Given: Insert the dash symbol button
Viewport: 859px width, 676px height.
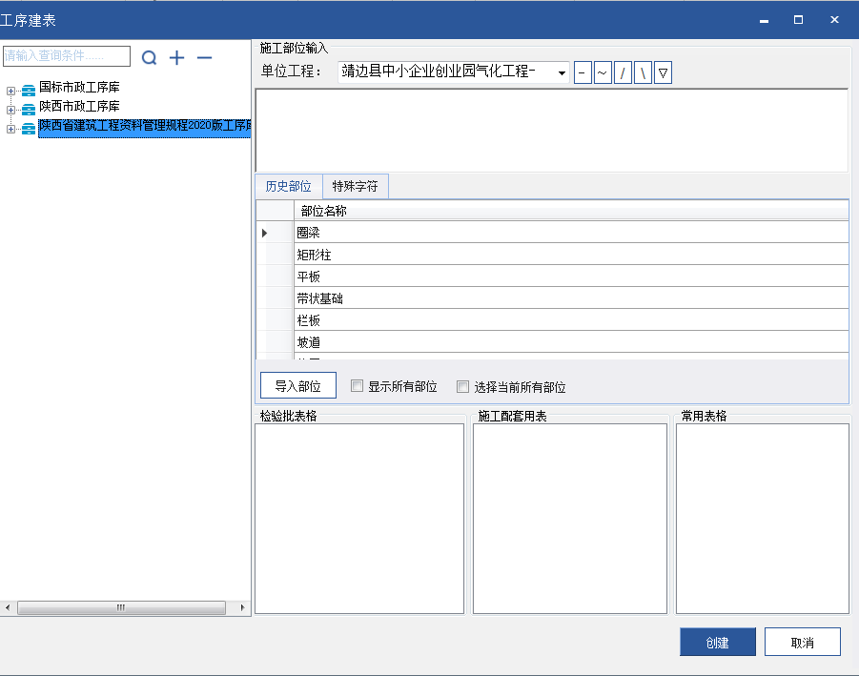Looking at the screenshot, I should tap(583, 72).
